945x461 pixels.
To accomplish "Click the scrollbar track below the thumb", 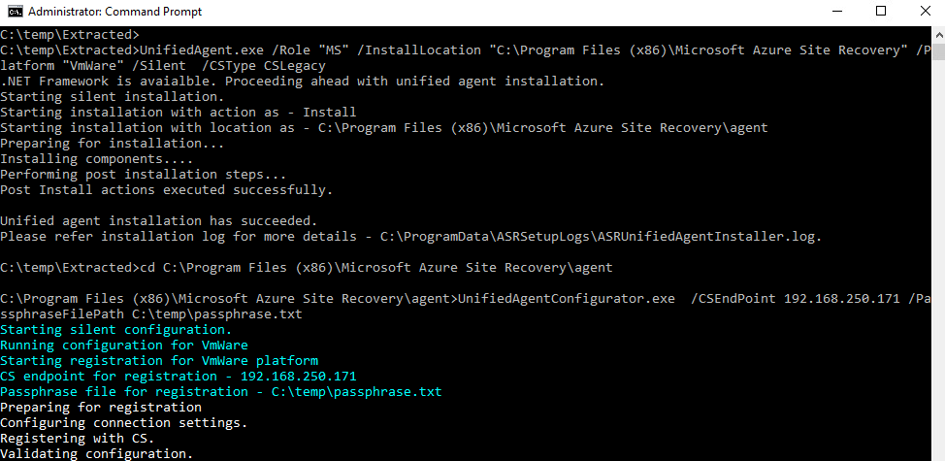I will click(939, 259).
